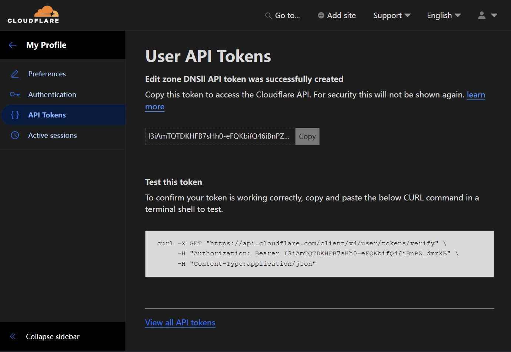Screen dimensions: 511x352
Task: Click the plus icon beside Add site
Action: [321, 15]
